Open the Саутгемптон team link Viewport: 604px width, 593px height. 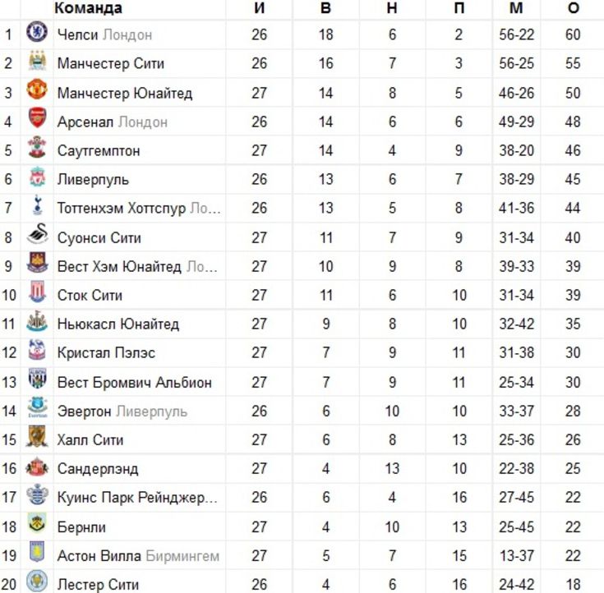[99, 151]
